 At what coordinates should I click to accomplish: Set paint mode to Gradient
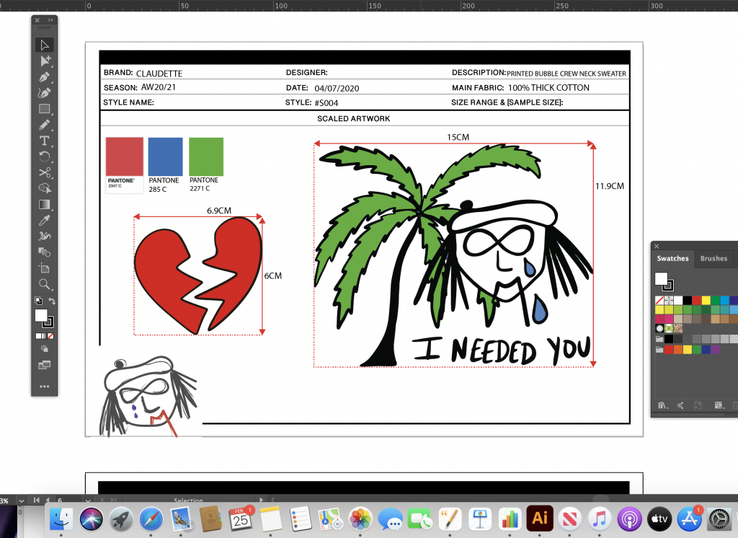coord(44,336)
